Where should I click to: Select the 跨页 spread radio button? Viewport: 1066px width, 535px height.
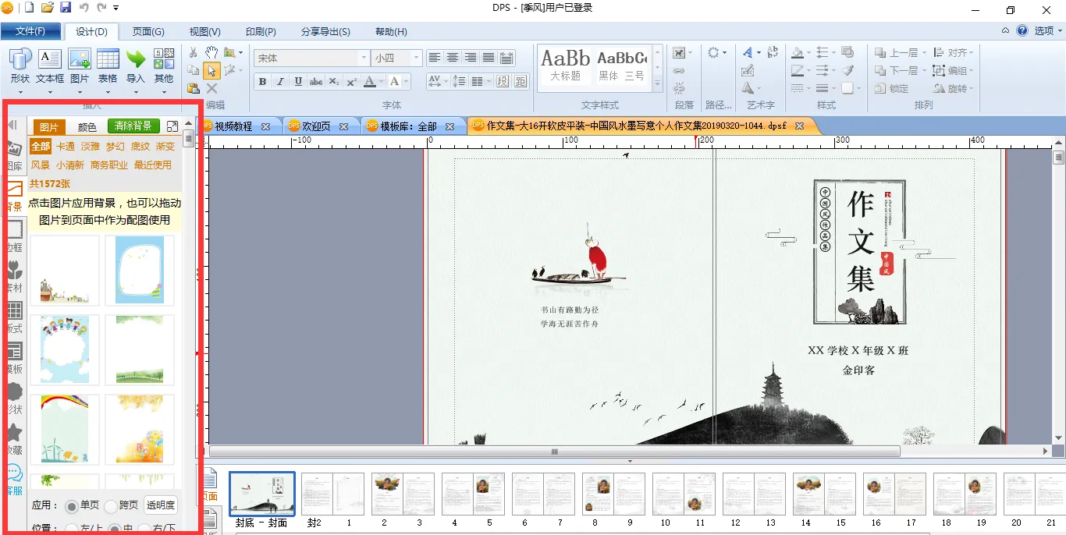[110, 506]
